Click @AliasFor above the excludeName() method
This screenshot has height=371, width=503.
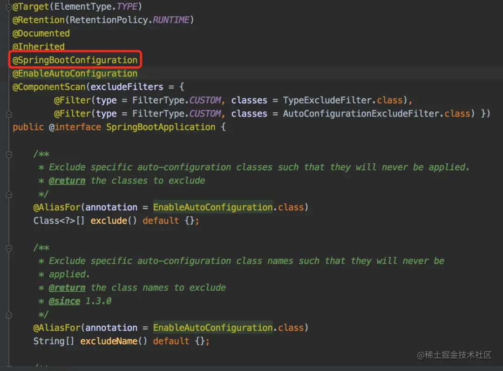click(x=57, y=328)
